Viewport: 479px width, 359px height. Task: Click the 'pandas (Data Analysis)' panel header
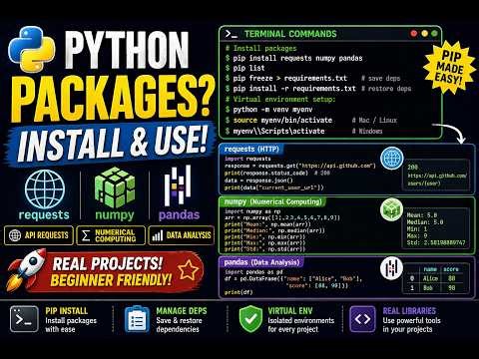pos(261,262)
